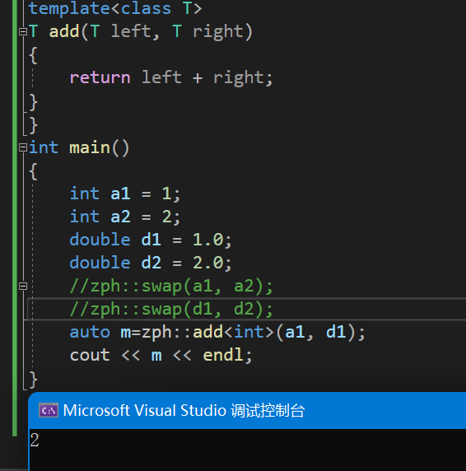Click the variable a1 declaration
The height and width of the screenshot is (471, 466).
point(120,194)
